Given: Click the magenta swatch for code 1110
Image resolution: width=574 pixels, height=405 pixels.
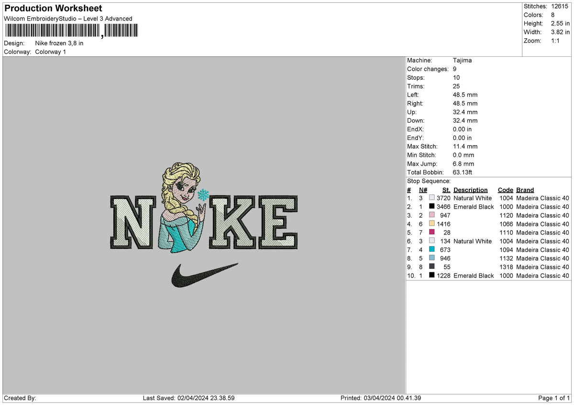Looking at the screenshot, I should [x=432, y=232].
